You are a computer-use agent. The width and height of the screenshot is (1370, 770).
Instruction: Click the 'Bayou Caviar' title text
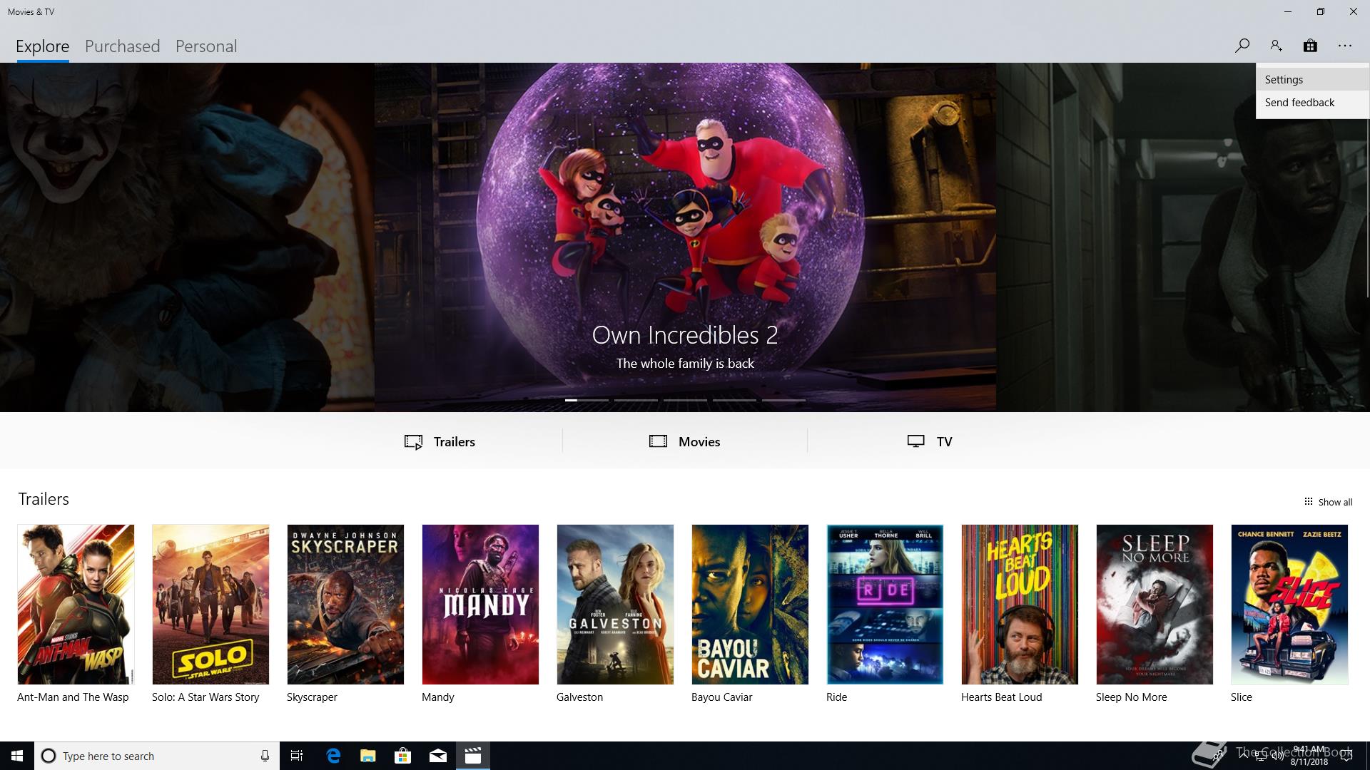721,697
